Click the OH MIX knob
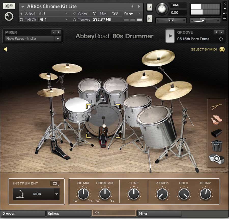 click(x=83, y=194)
